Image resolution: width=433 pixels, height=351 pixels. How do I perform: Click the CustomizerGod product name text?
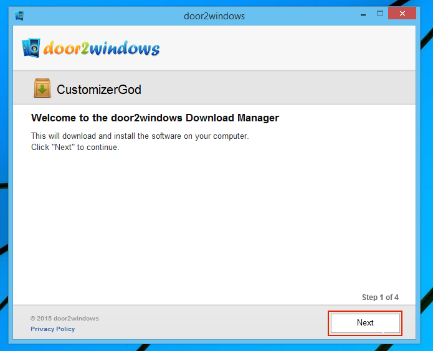point(99,90)
